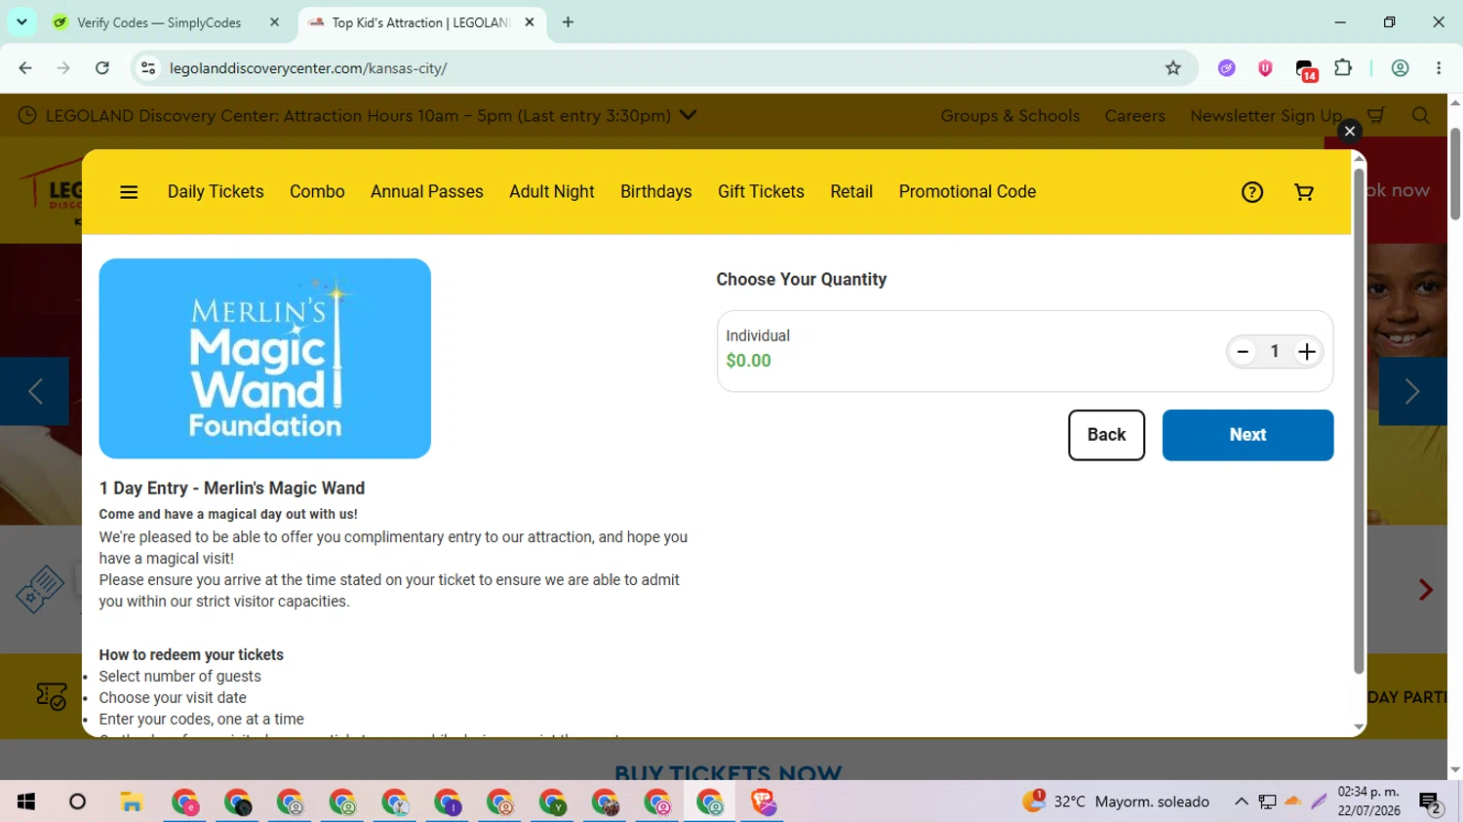1463x822 pixels.
Task: Click the LEGOLAND Discovery Center hours text
Action: tap(358, 115)
